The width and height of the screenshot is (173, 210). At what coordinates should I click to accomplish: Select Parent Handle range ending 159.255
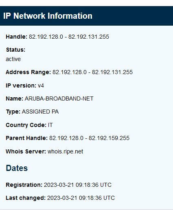pyautogui.click(x=89, y=138)
